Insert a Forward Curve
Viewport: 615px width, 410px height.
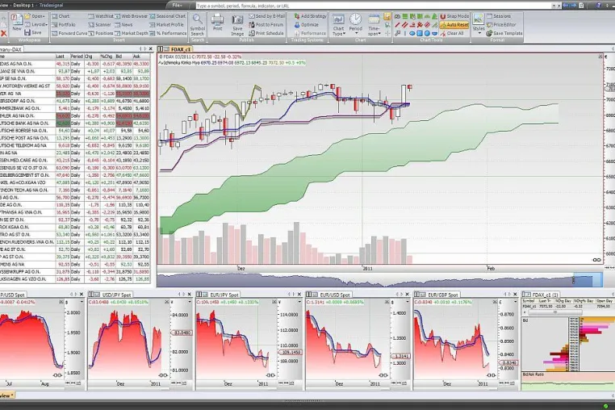(x=69, y=33)
